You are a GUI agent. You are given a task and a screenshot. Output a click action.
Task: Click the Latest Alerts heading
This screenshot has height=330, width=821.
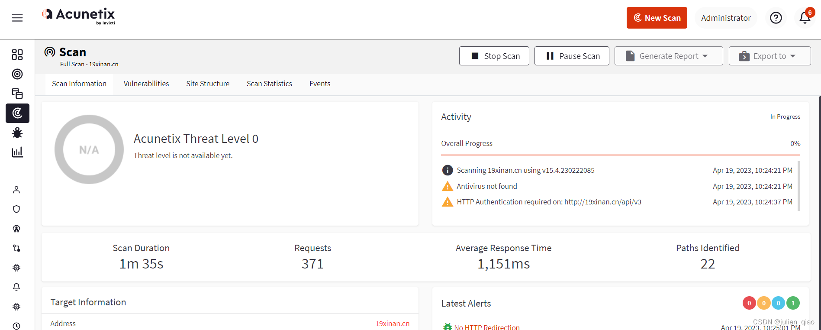tap(466, 304)
